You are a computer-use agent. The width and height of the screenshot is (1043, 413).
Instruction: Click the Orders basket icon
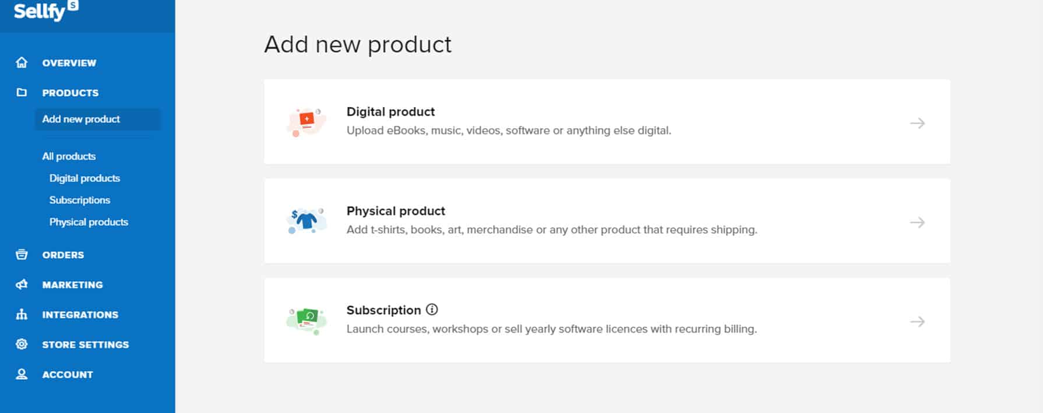point(22,255)
